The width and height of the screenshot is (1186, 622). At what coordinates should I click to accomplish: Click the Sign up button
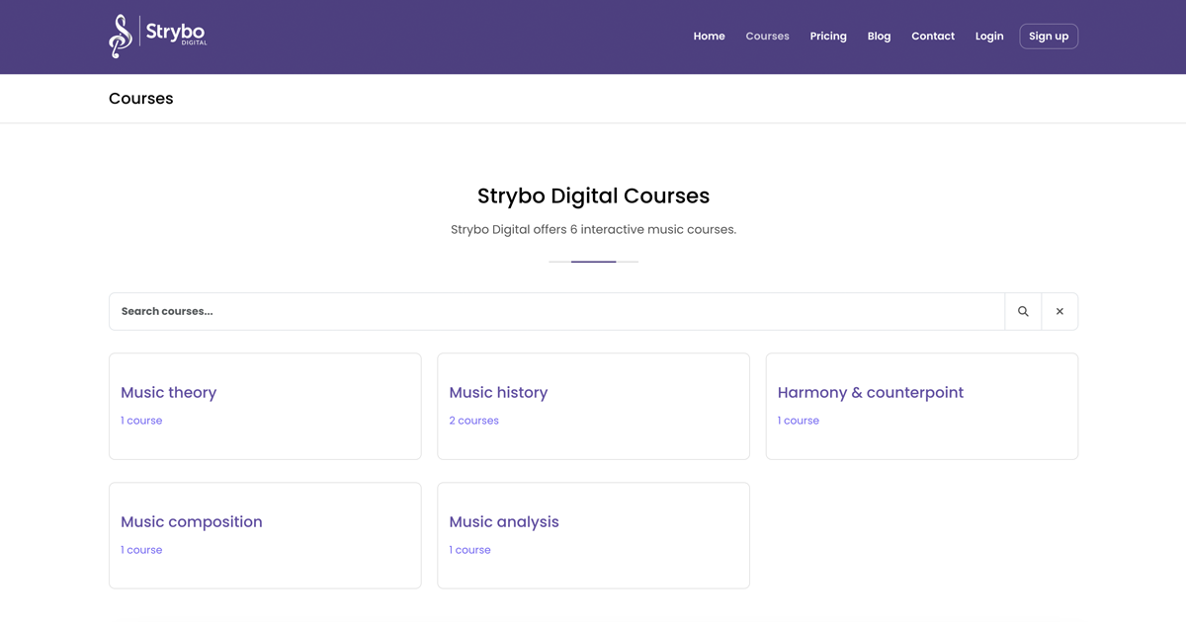coord(1049,37)
